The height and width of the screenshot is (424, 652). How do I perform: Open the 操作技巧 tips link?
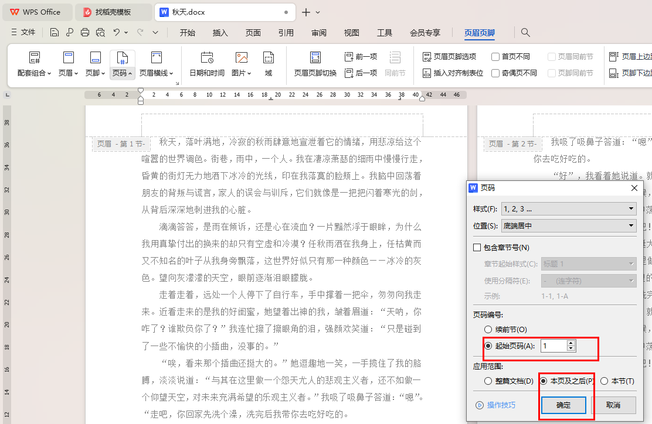coord(501,405)
